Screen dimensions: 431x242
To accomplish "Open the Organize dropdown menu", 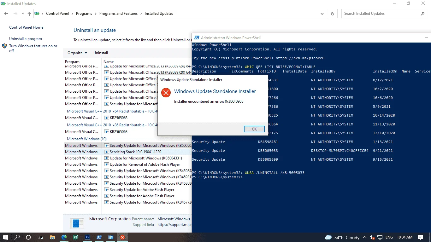I will click(x=77, y=53).
